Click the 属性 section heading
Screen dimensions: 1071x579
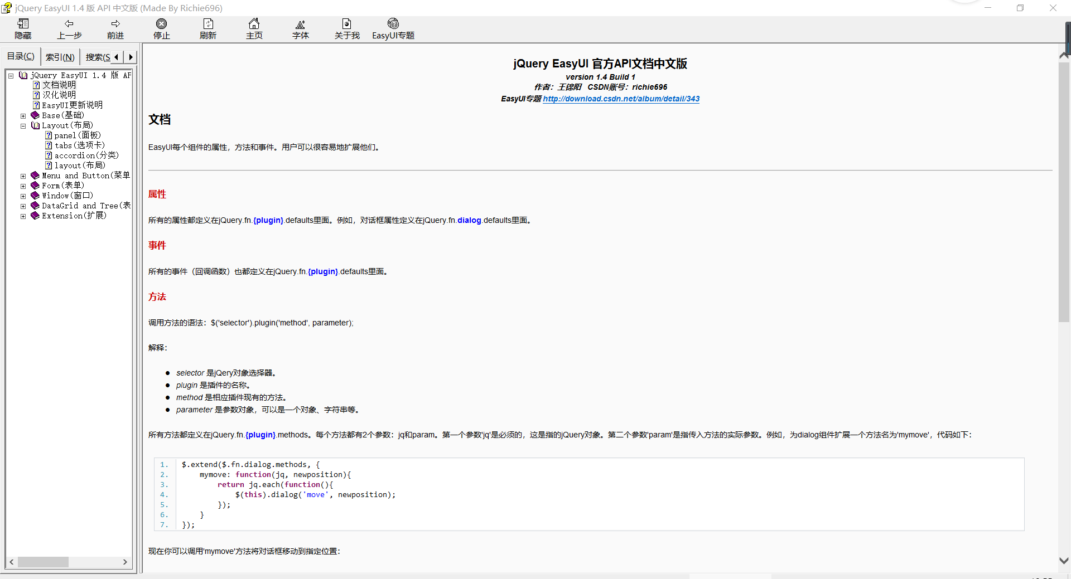pyautogui.click(x=157, y=194)
